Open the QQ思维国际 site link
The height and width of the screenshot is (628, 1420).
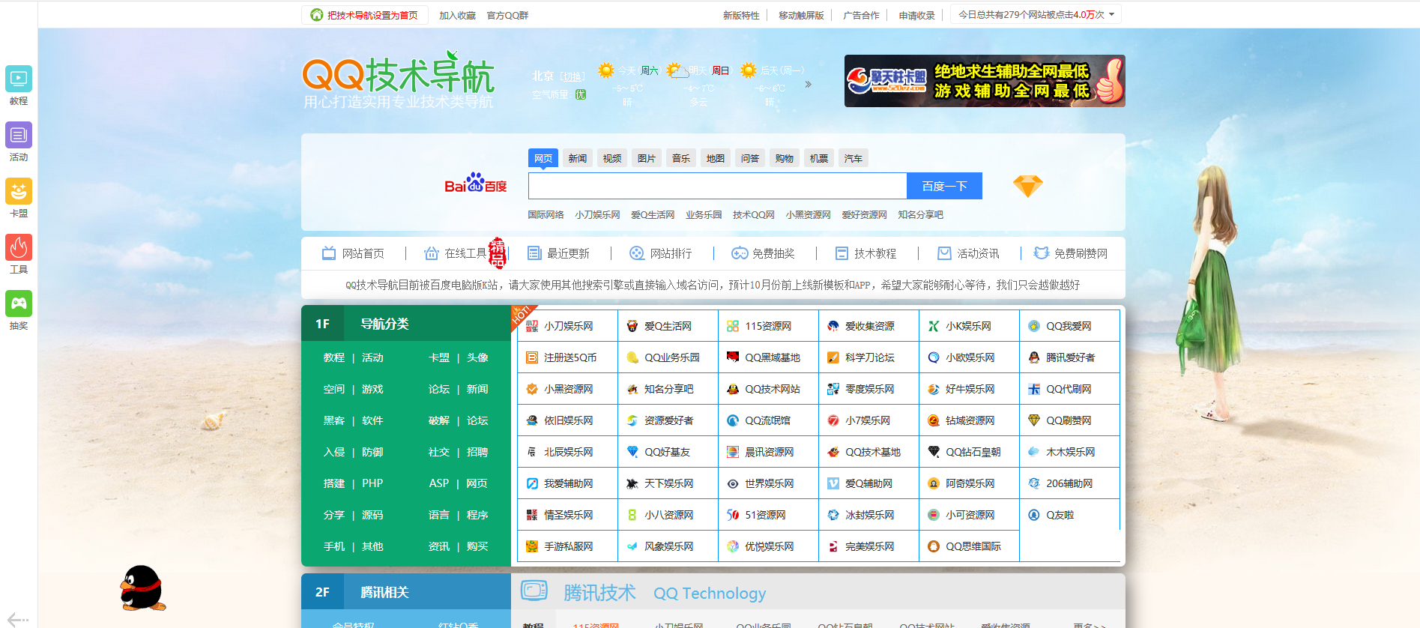973,546
